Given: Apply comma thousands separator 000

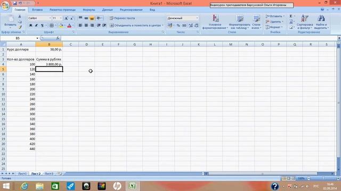Looking at the screenshot, I should [x=184, y=25].
